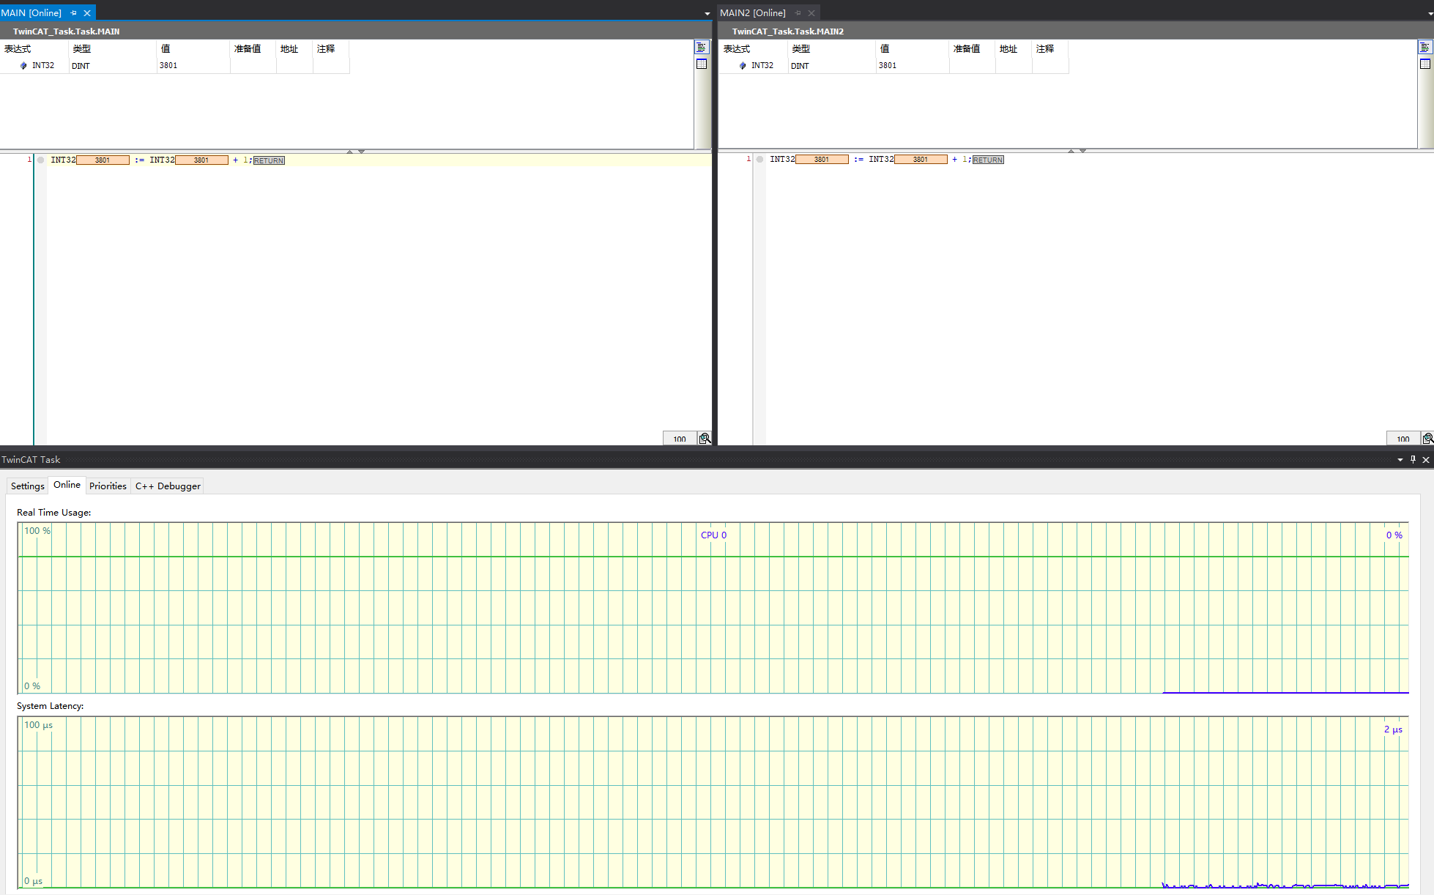Viewport: 1434px width, 895px height.
Task: Toggle breakpoint dot on line 1 in MAIN2
Action: pos(760,159)
